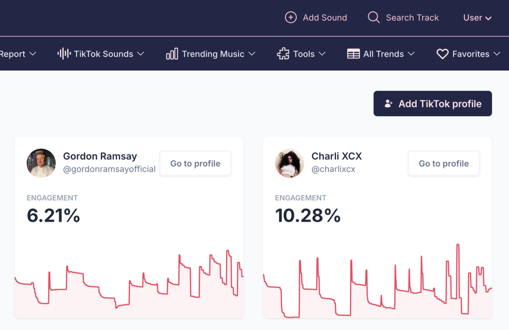Expand the User account dropdown
509x330 pixels.
(x=476, y=17)
